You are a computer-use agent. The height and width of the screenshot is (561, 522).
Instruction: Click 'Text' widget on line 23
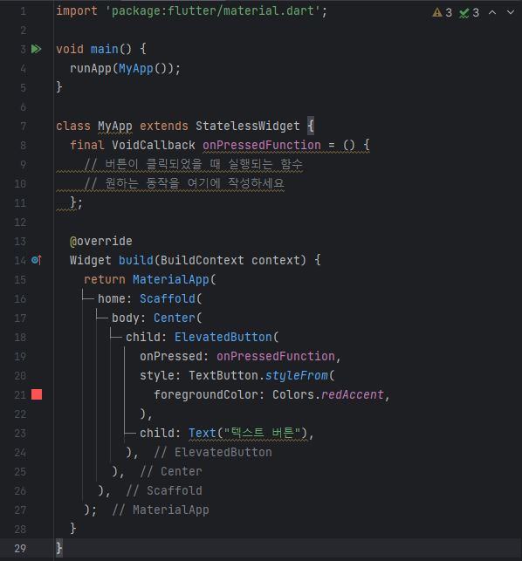pyautogui.click(x=203, y=433)
